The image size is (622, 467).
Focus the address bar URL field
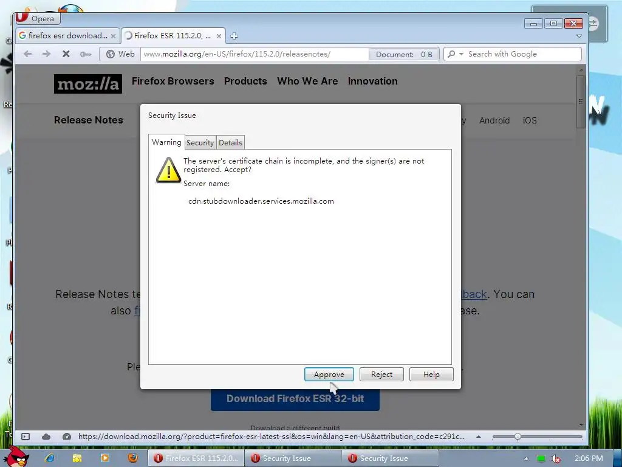pos(254,54)
